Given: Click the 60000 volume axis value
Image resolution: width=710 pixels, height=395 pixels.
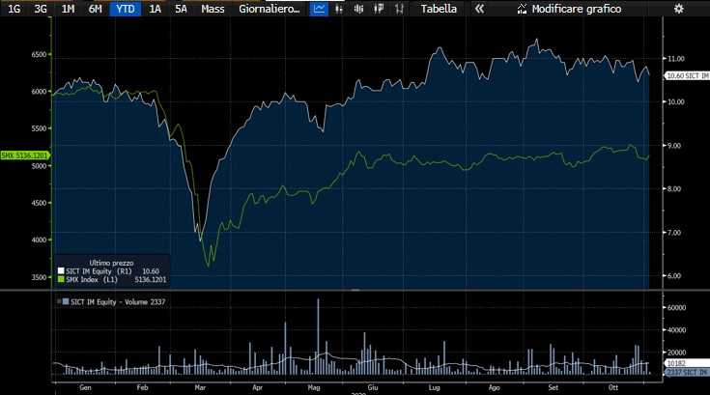Looking at the screenshot, I should click(x=677, y=308).
